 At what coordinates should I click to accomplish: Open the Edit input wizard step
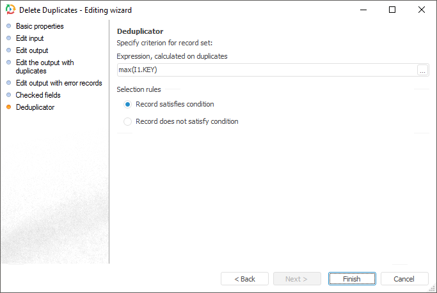click(x=29, y=38)
